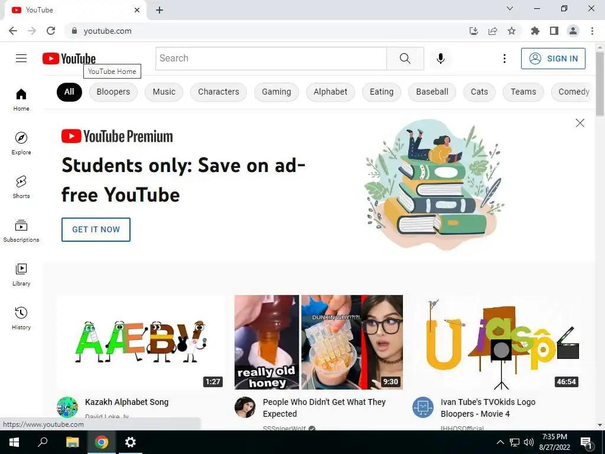605x454 pixels.
Task: Show hidden system tray icons
Action: point(500,442)
